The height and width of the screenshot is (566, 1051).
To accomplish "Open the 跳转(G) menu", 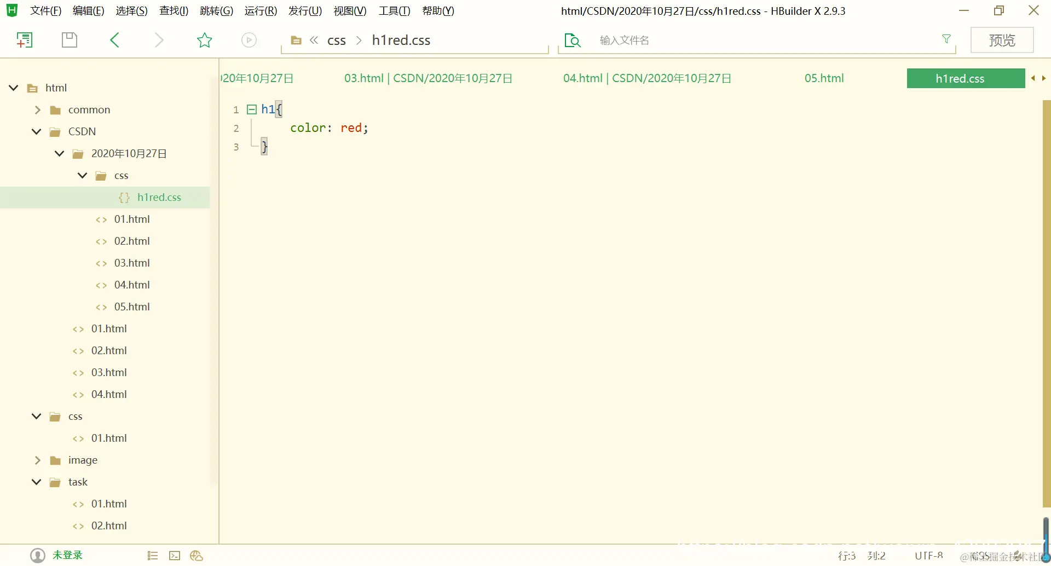I will pos(216,11).
